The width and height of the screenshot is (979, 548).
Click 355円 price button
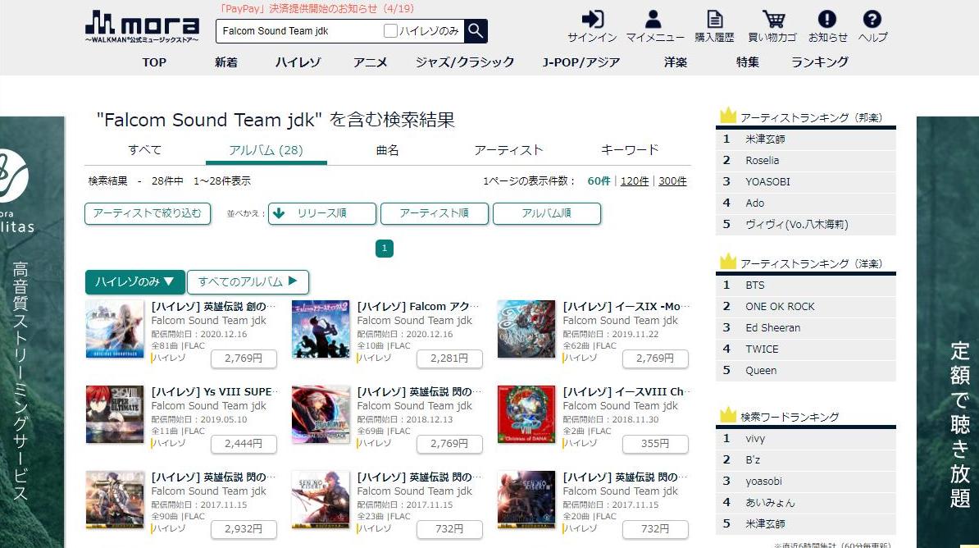pos(656,444)
